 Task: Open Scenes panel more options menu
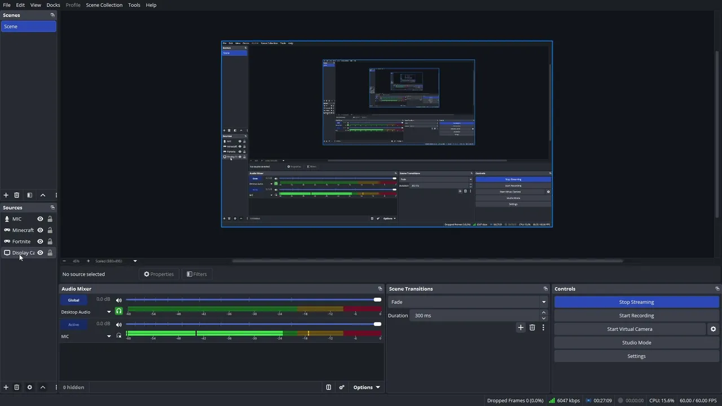click(56, 195)
